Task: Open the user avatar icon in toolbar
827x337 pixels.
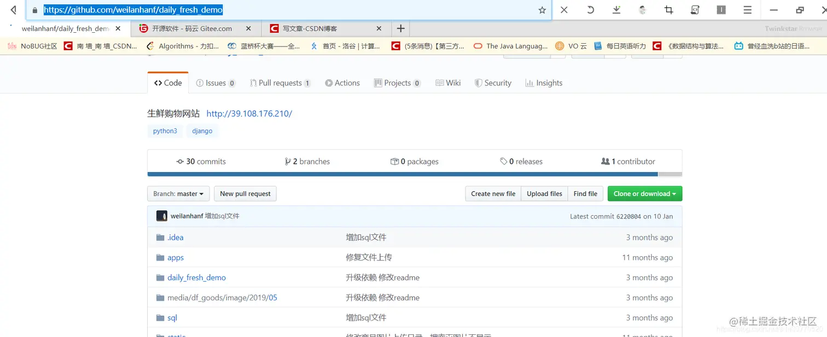Action: point(643,10)
